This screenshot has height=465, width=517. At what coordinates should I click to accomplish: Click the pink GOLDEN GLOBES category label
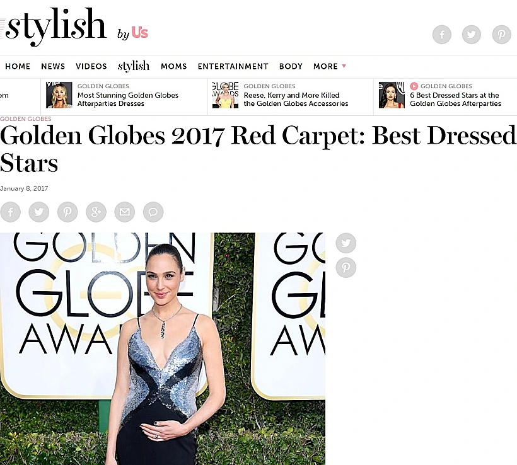(26, 119)
